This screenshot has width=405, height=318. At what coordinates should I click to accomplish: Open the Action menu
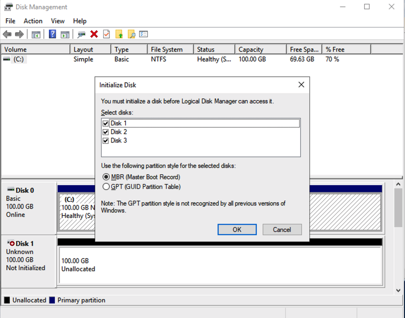click(x=33, y=21)
